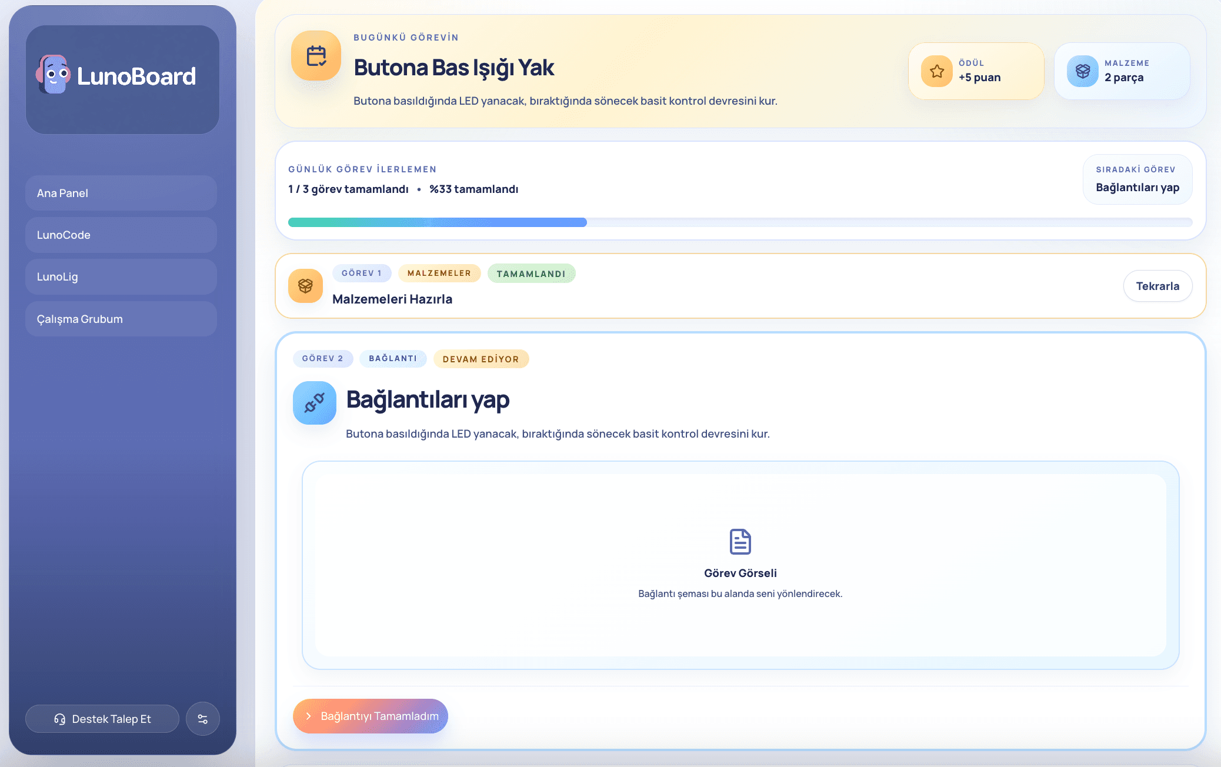Click 'Bağlantı şeması bu alanda seni yönlendirecek.' text
The width and height of the screenshot is (1221, 767).
coord(740,593)
